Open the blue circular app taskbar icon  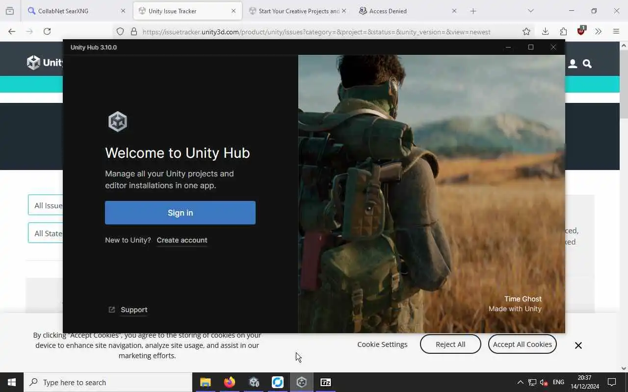(x=278, y=382)
